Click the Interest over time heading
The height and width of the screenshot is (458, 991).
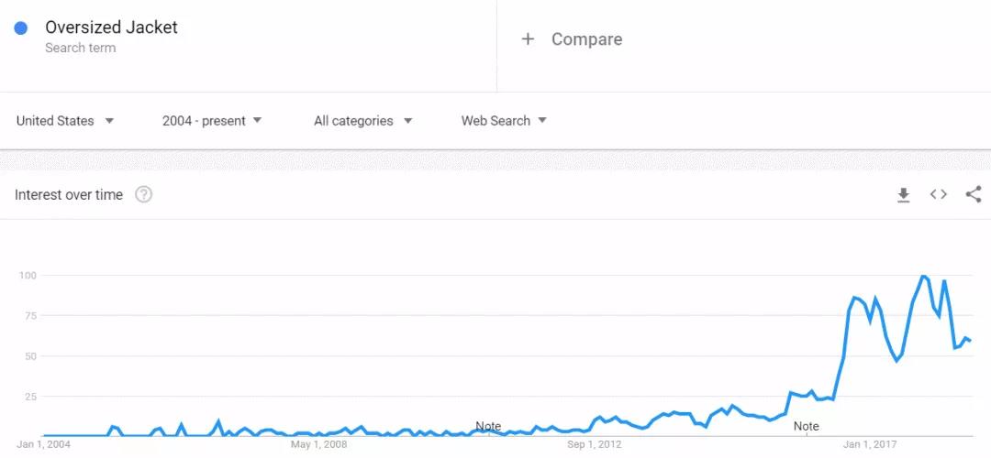(x=69, y=194)
